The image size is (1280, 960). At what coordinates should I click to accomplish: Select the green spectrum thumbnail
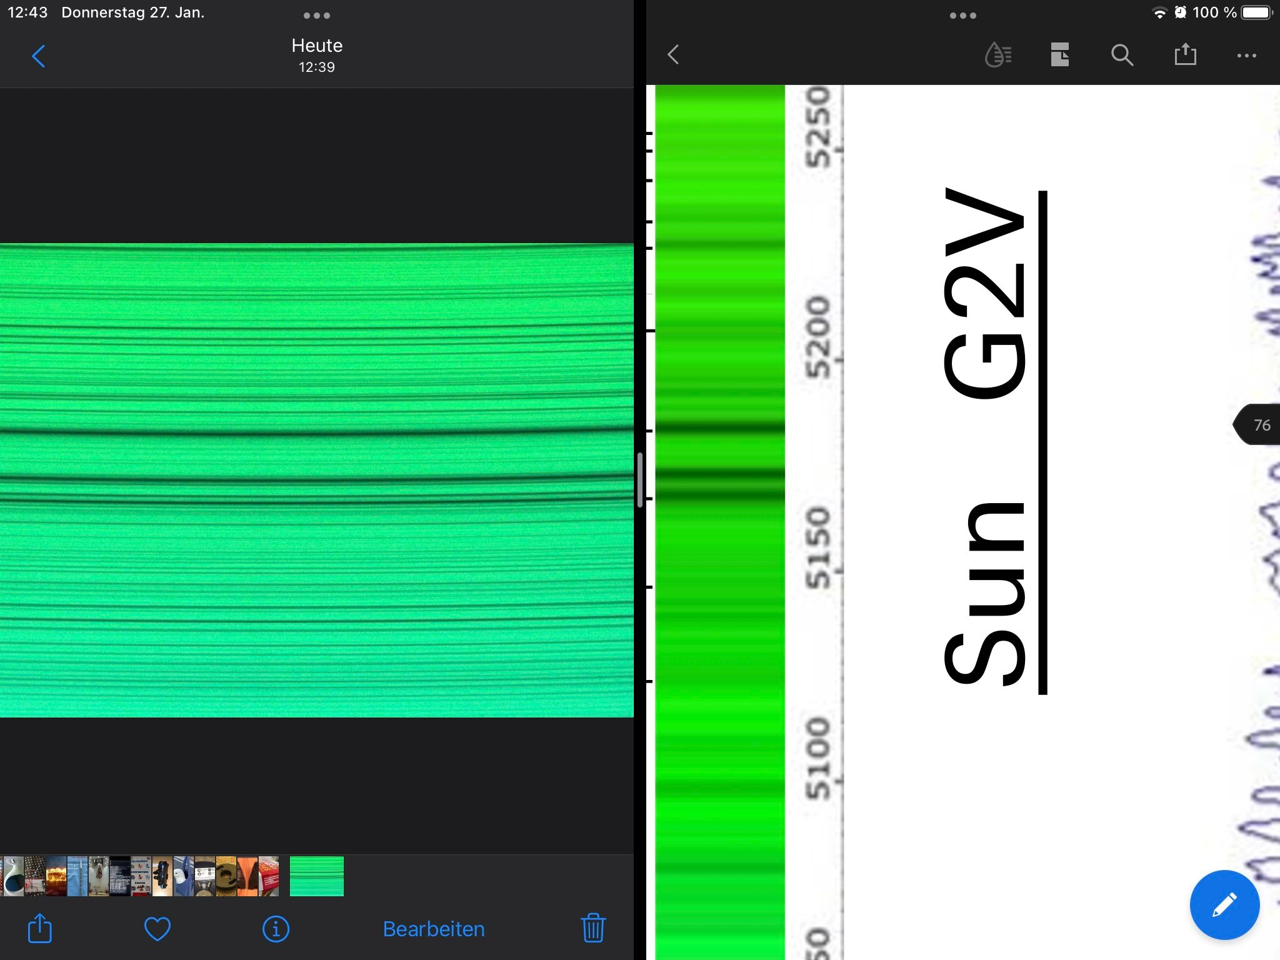[x=316, y=876]
